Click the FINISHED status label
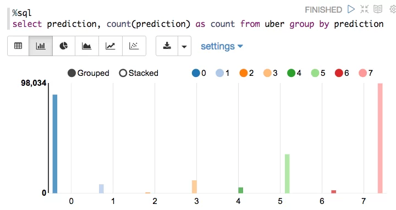The height and width of the screenshot is (210, 396). (x=323, y=9)
